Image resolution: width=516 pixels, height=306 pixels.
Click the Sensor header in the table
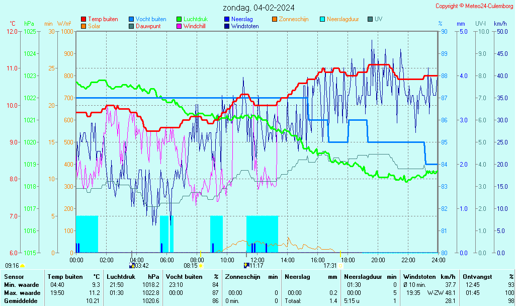[x=14, y=276]
